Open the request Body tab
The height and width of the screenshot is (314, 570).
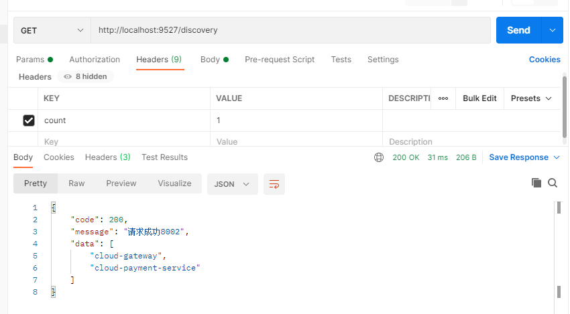pyautogui.click(x=215, y=60)
